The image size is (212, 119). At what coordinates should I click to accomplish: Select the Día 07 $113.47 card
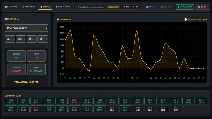click(x=87, y=101)
